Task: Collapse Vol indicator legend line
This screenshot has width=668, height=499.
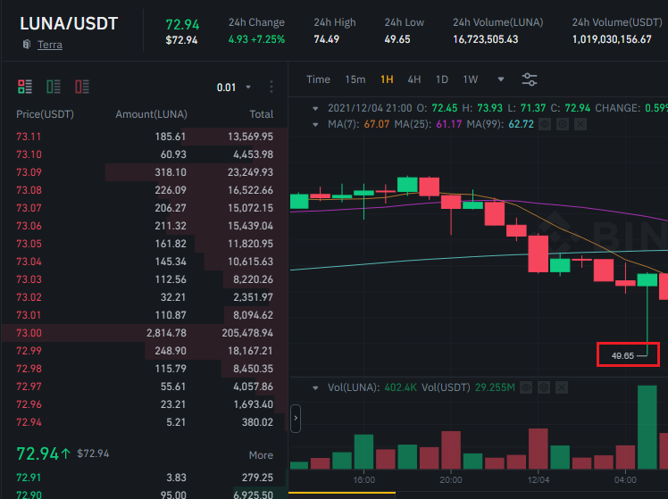Action: [315, 388]
